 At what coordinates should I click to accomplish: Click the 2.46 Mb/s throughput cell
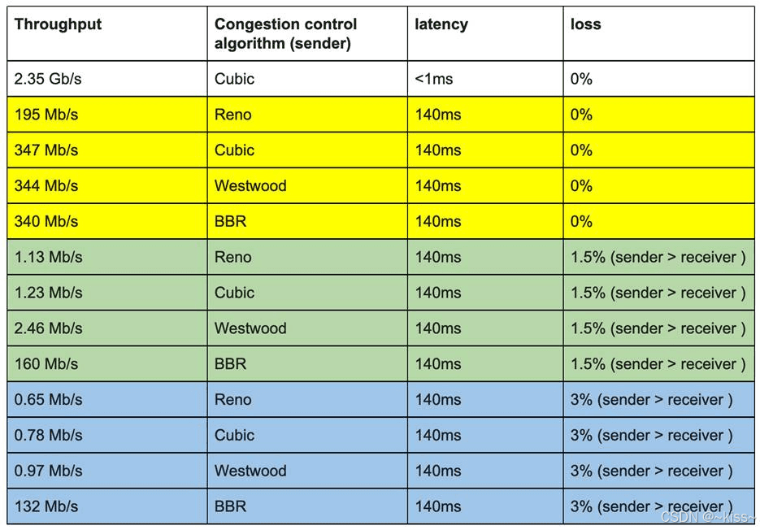coord(107,328)
